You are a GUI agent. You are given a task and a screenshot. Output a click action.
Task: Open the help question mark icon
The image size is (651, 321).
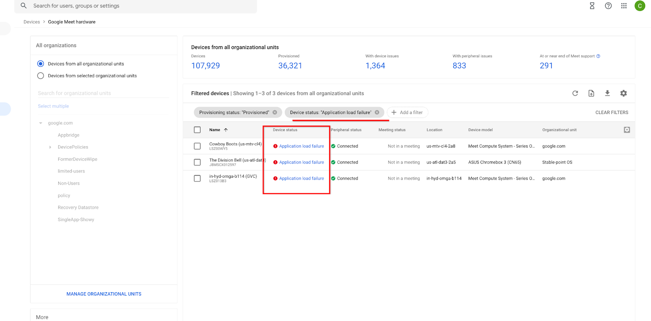point(608,6)
